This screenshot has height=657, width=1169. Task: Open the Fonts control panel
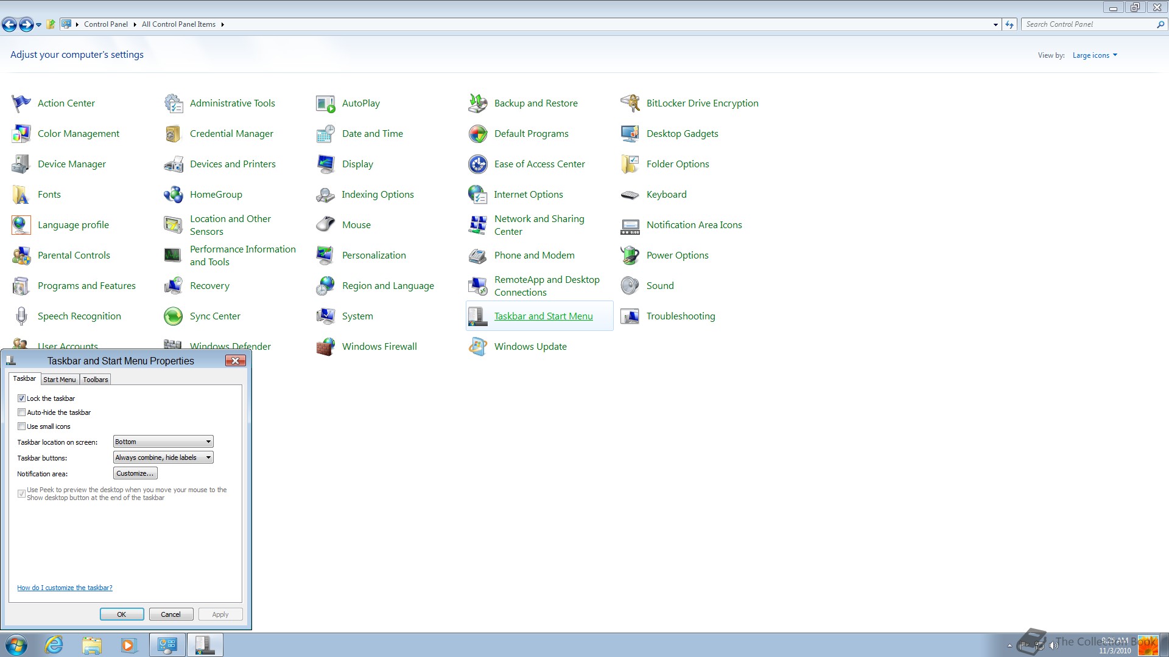(x=49, y=194)
